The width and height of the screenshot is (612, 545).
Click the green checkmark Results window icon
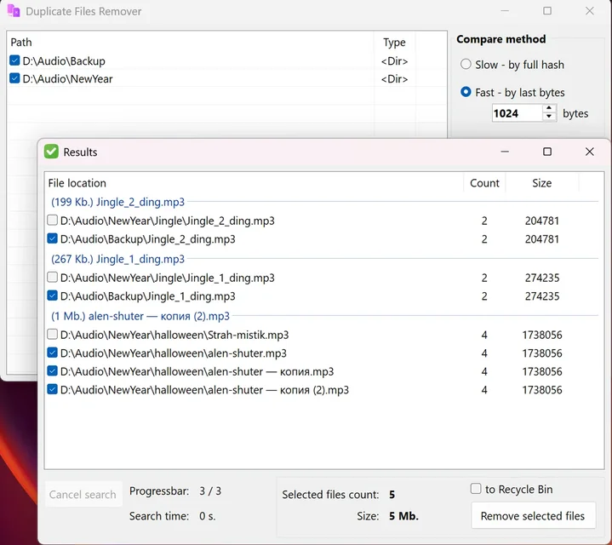point(51,152)
